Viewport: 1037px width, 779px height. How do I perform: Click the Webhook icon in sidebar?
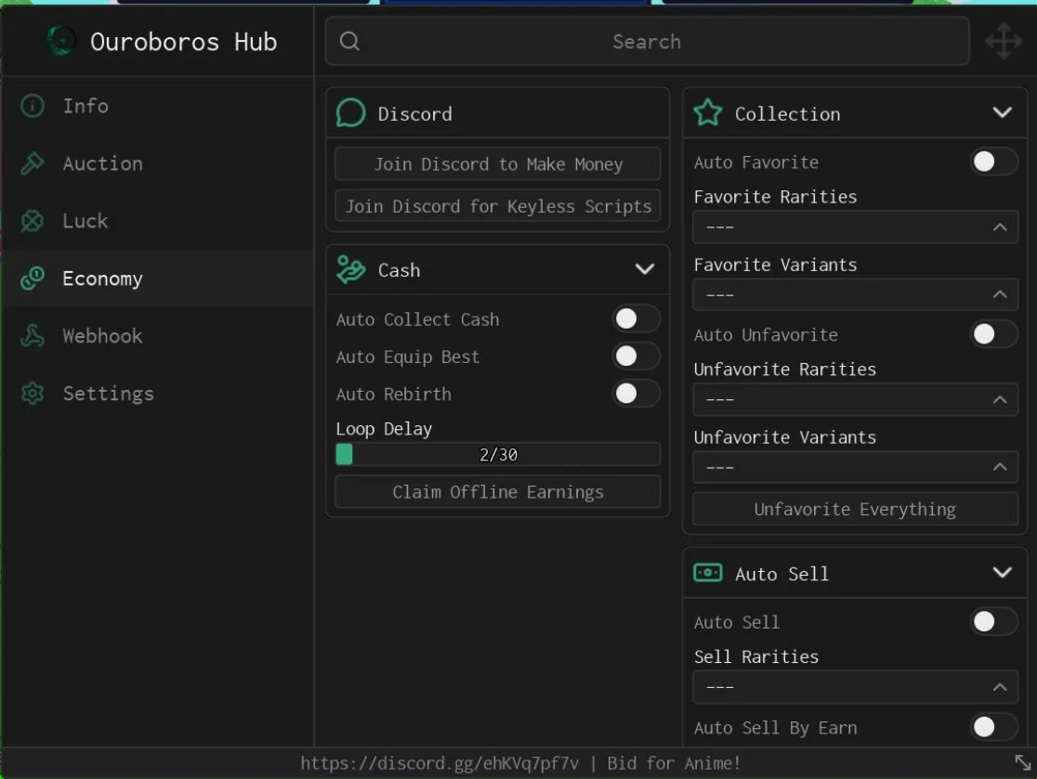tap(33, 336)
